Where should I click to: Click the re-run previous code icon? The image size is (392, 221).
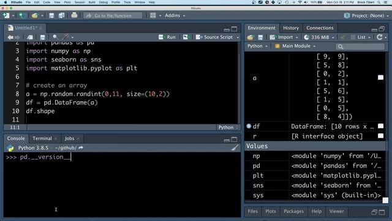(x=186, y=37)
